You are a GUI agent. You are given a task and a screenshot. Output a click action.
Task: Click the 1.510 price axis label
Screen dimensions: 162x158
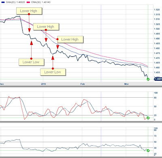point(157,19)
